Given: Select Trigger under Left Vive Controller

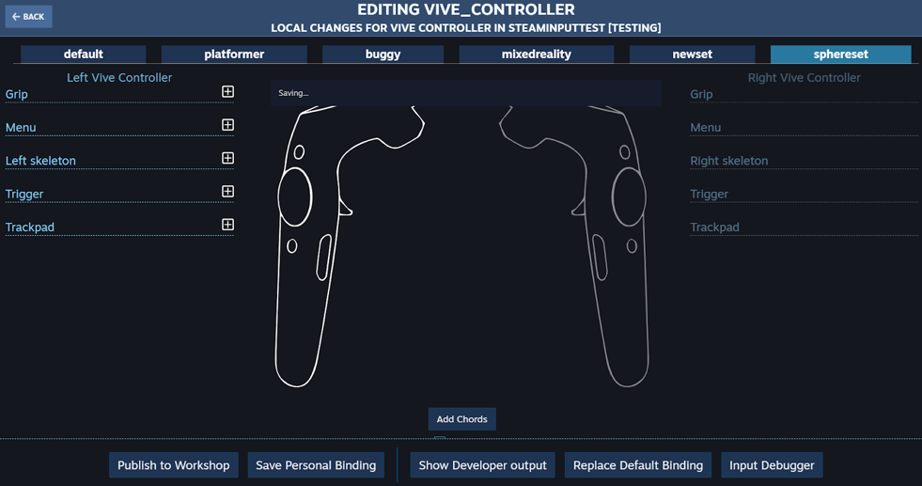Looking at the screenshot, I should coord(119,194).
